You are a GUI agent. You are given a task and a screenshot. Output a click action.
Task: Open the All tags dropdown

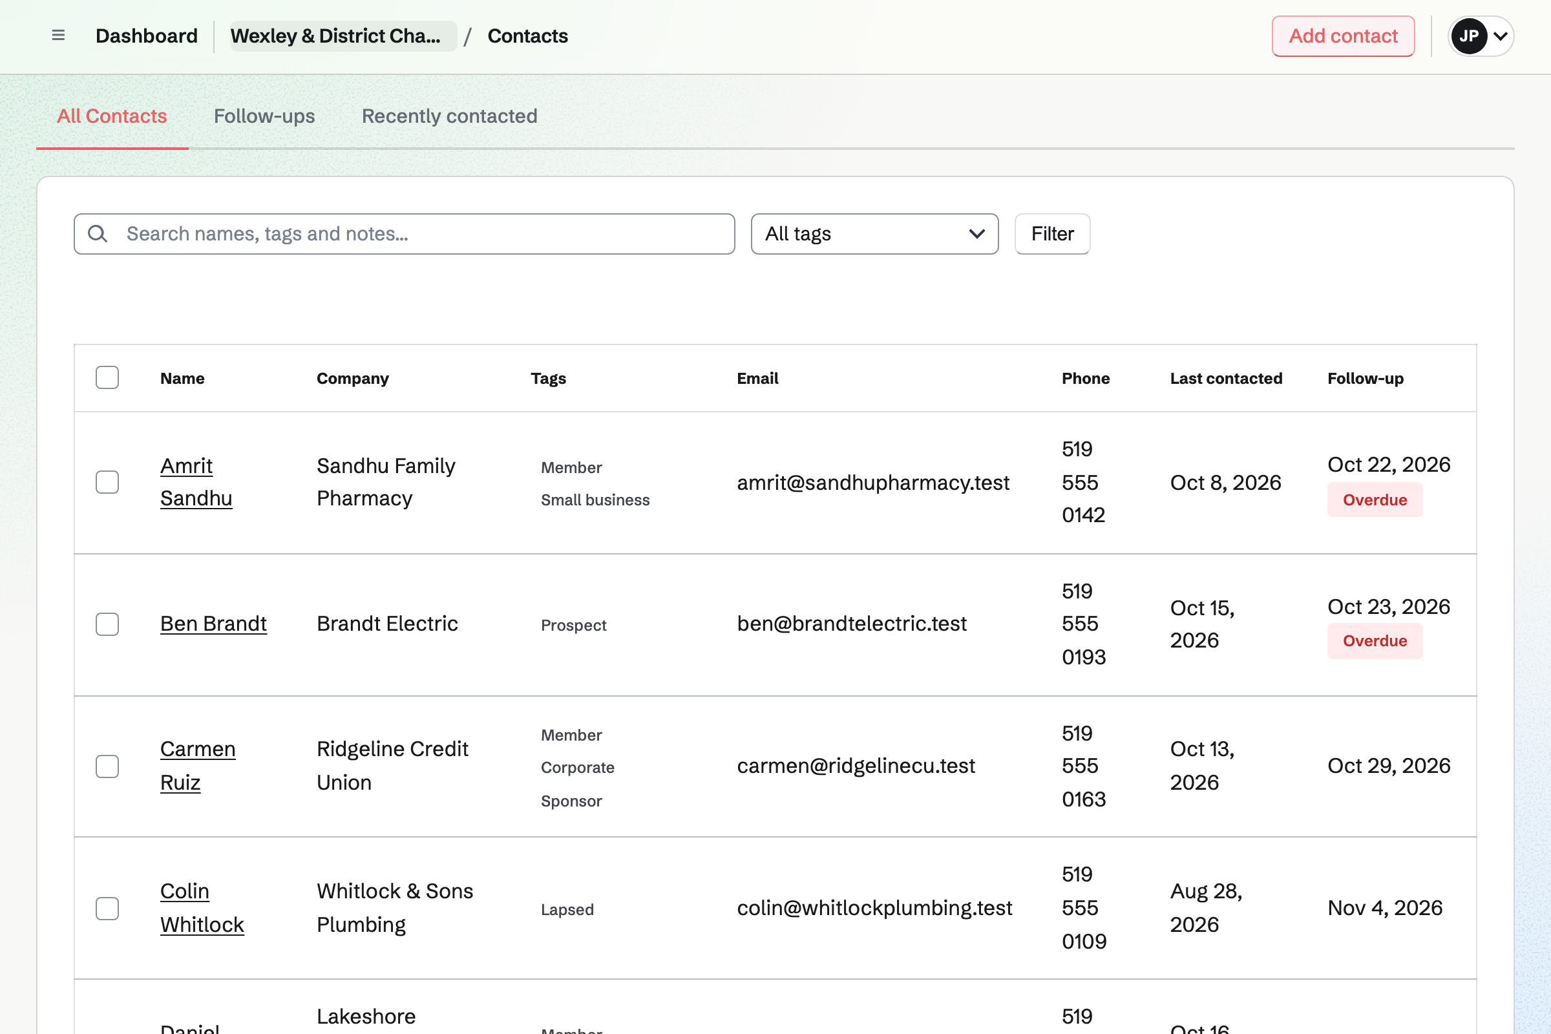tap(874, 233)
